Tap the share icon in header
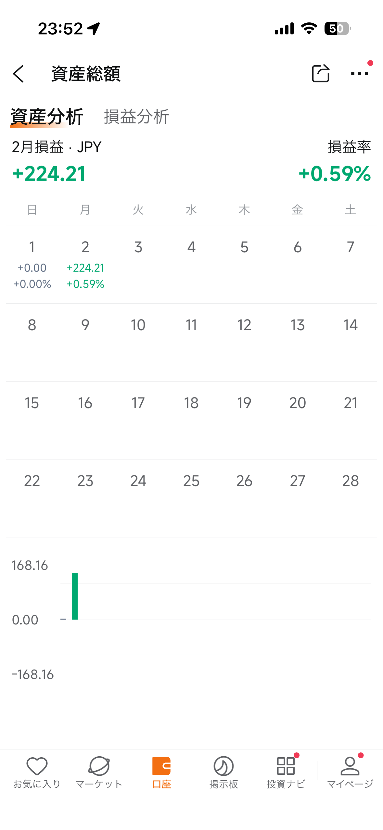 (x=320, y=74)
